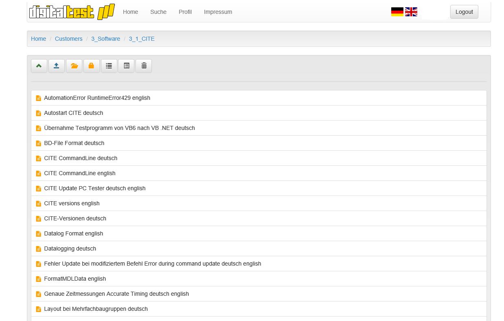Open CITE CommandLine english document
This screenshot has height=321, width=504.
[x=80, y=173]
